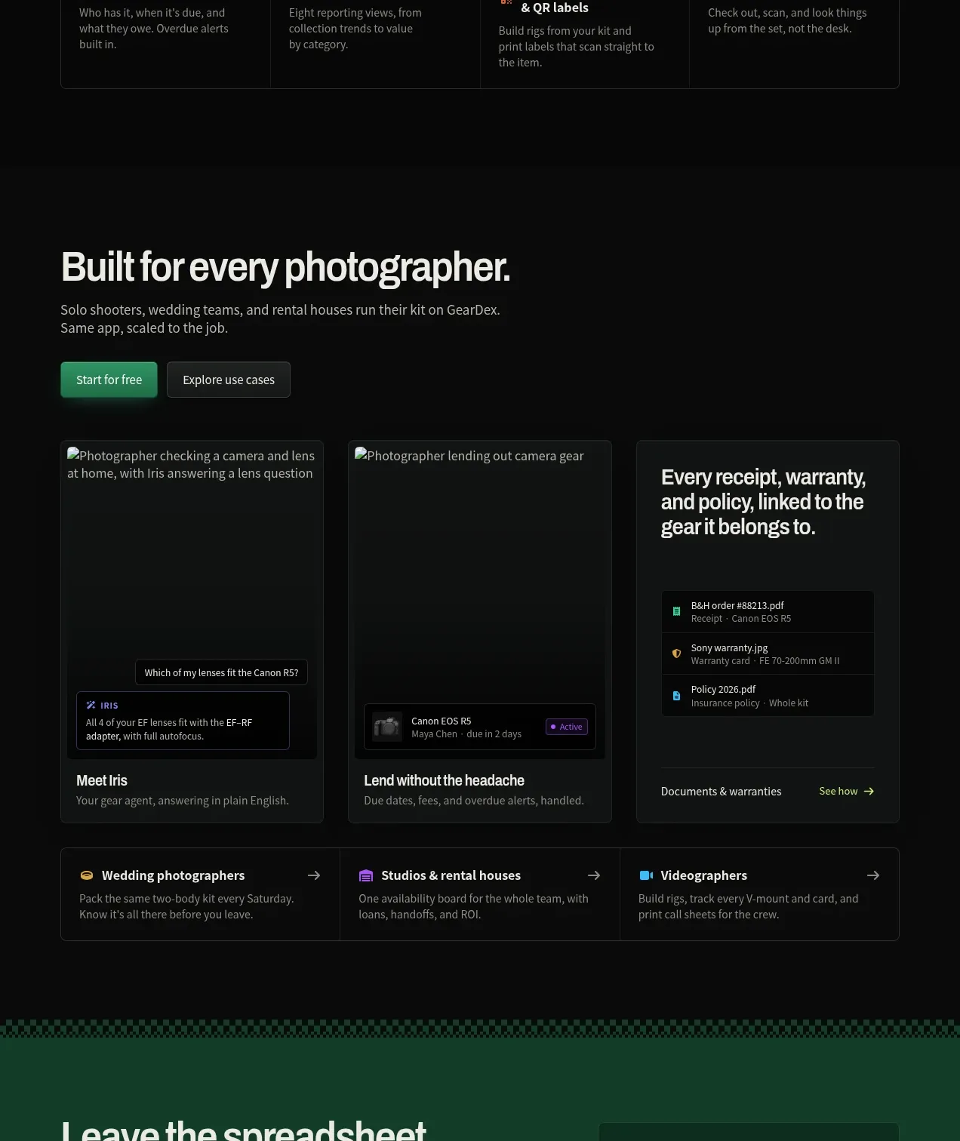Click the Start for free button
Image resolution: width=960 pixels, height=1141 pixels.
point(109,380)
